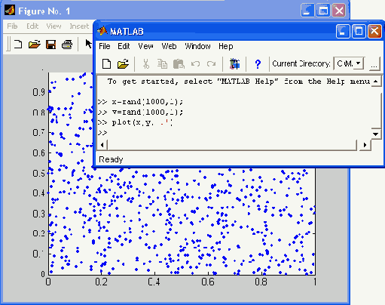Click New Figure icon in Figure window
Screen dimensions: 385x305
[x=17, y=45]
